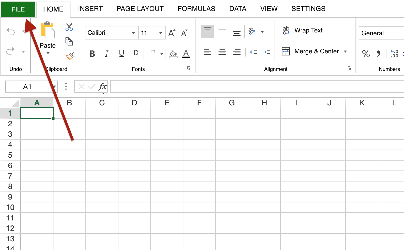Click the Insert Function fx icon
Screen dimensions: 404x250
pos(102,87)
